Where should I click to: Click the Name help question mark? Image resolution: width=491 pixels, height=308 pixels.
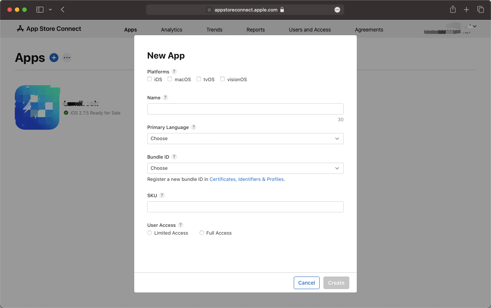point(165,97)
